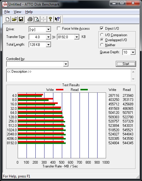Click the window resize grip corner
Viewport: 142px width, 181px height.
coord(138,177)
